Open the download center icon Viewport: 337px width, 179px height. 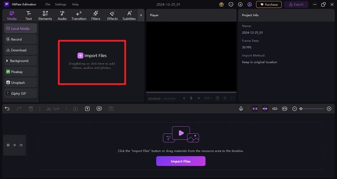click(240, 4)
